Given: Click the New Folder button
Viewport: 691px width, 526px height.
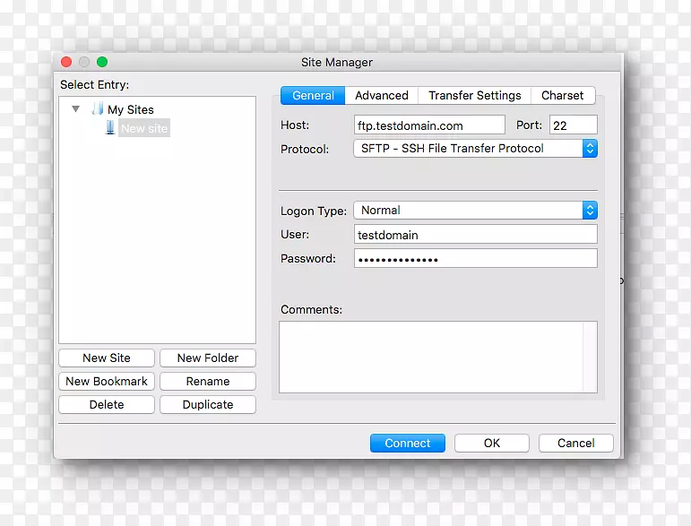Looking at the screenshot, I should (207, 358).
